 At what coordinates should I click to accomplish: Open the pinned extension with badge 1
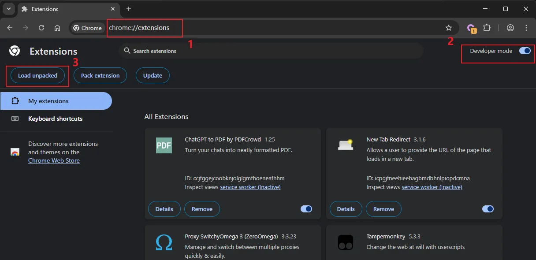[472, 28]
